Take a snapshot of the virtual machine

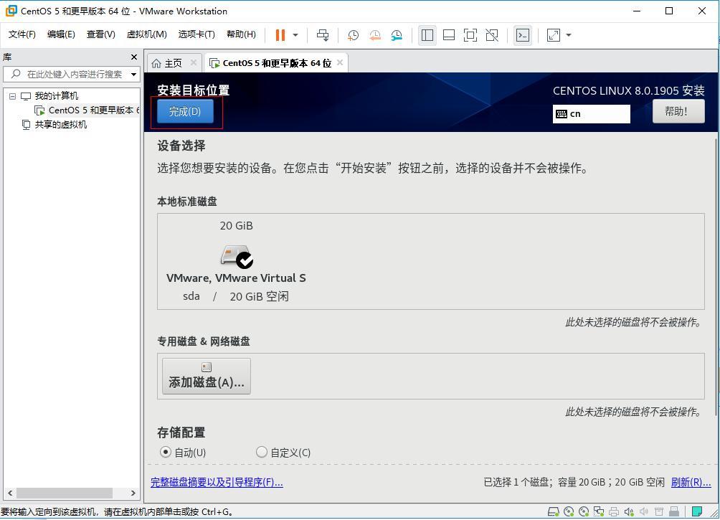352,34
